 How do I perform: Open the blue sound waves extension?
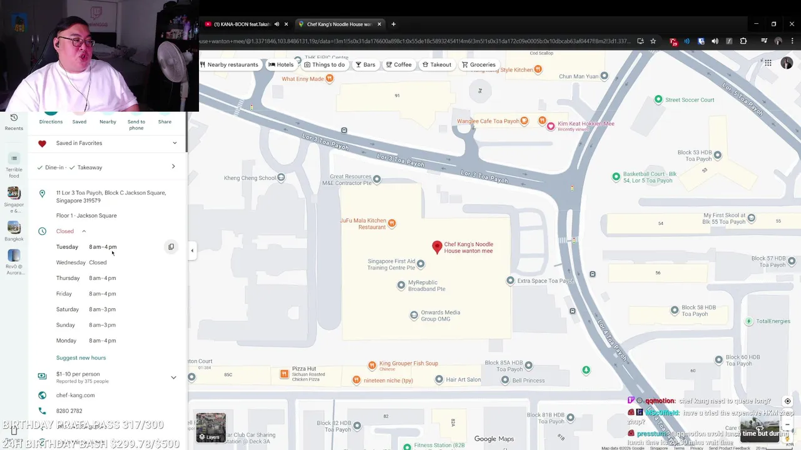686,41
